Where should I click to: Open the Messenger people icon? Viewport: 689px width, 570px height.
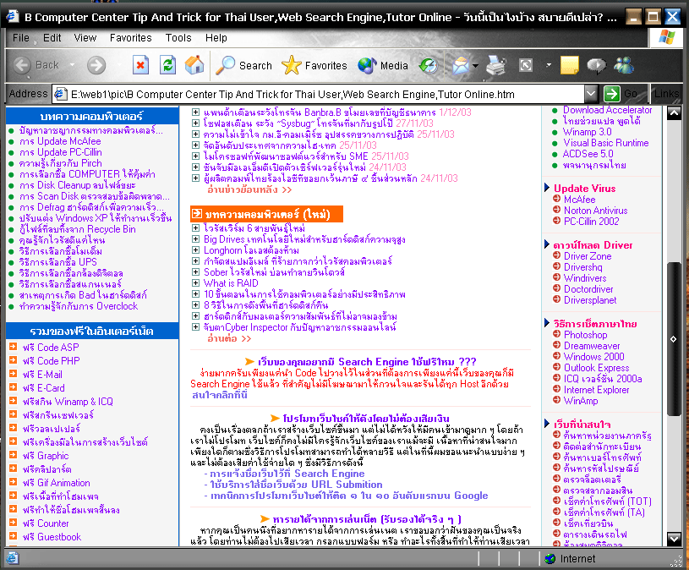(624, 65)
